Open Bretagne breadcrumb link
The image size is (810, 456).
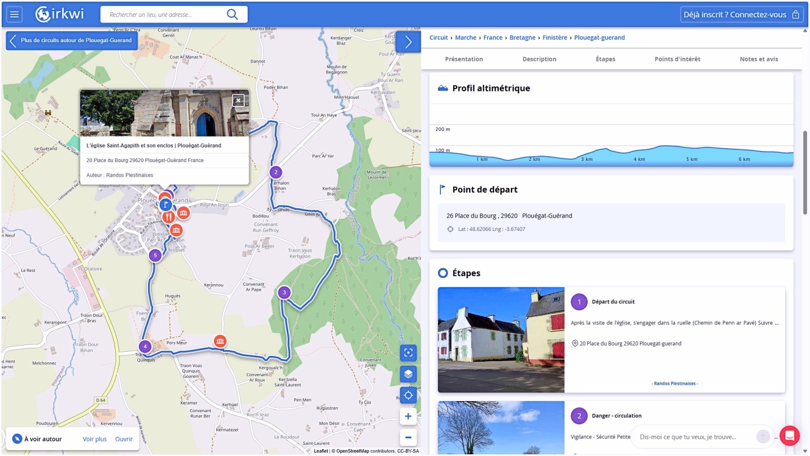point(522,38)
